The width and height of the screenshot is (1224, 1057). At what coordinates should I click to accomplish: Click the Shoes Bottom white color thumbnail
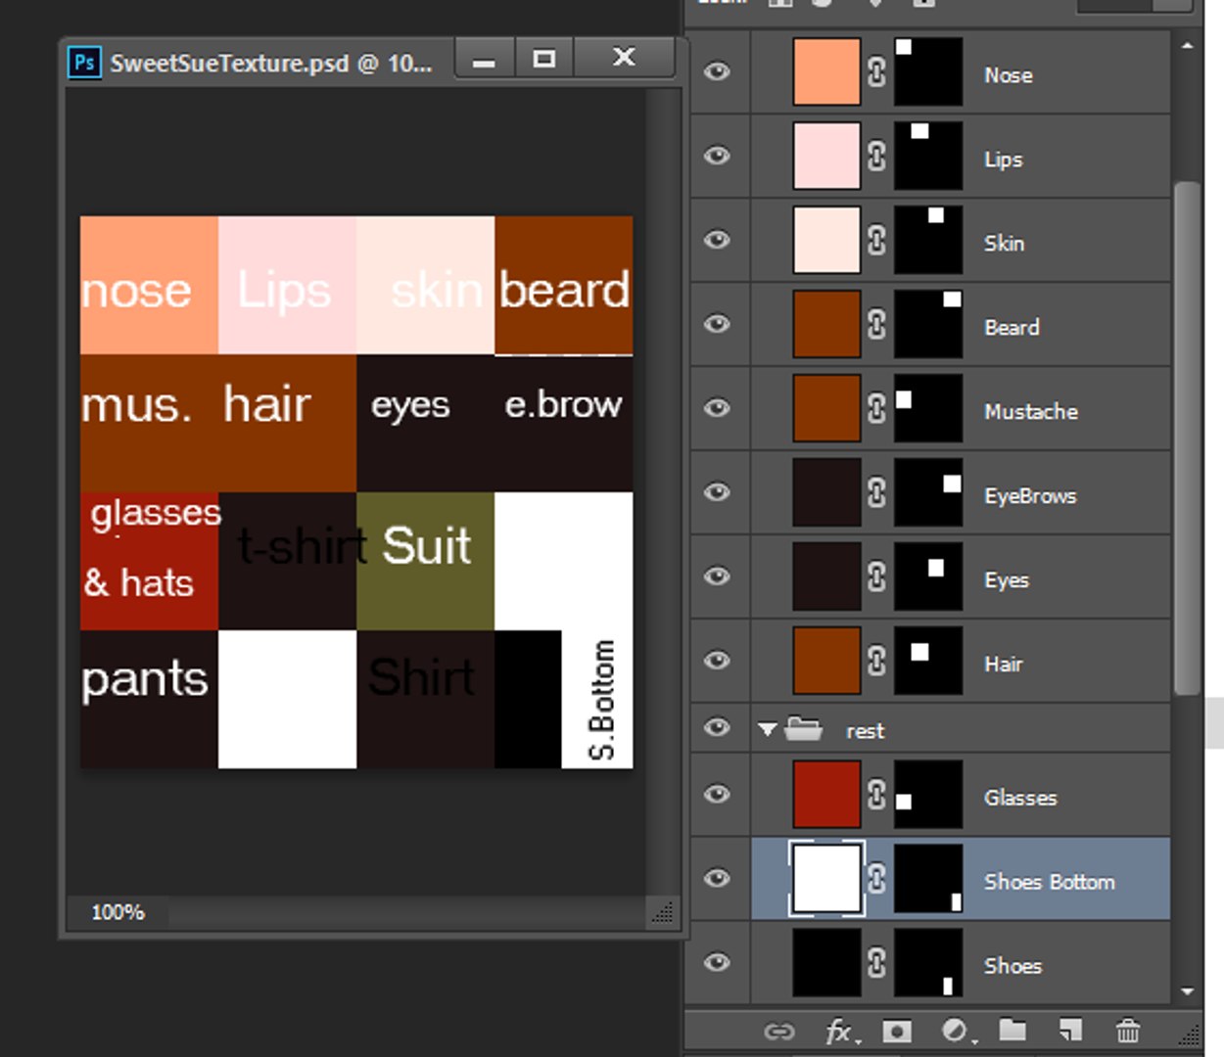[x=826, y=878]
